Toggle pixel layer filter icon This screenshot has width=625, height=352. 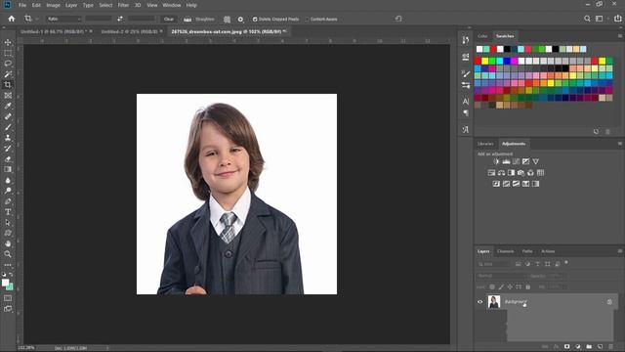pos(519,264)
